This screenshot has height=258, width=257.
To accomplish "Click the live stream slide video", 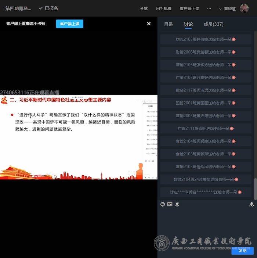I will 79,137.
